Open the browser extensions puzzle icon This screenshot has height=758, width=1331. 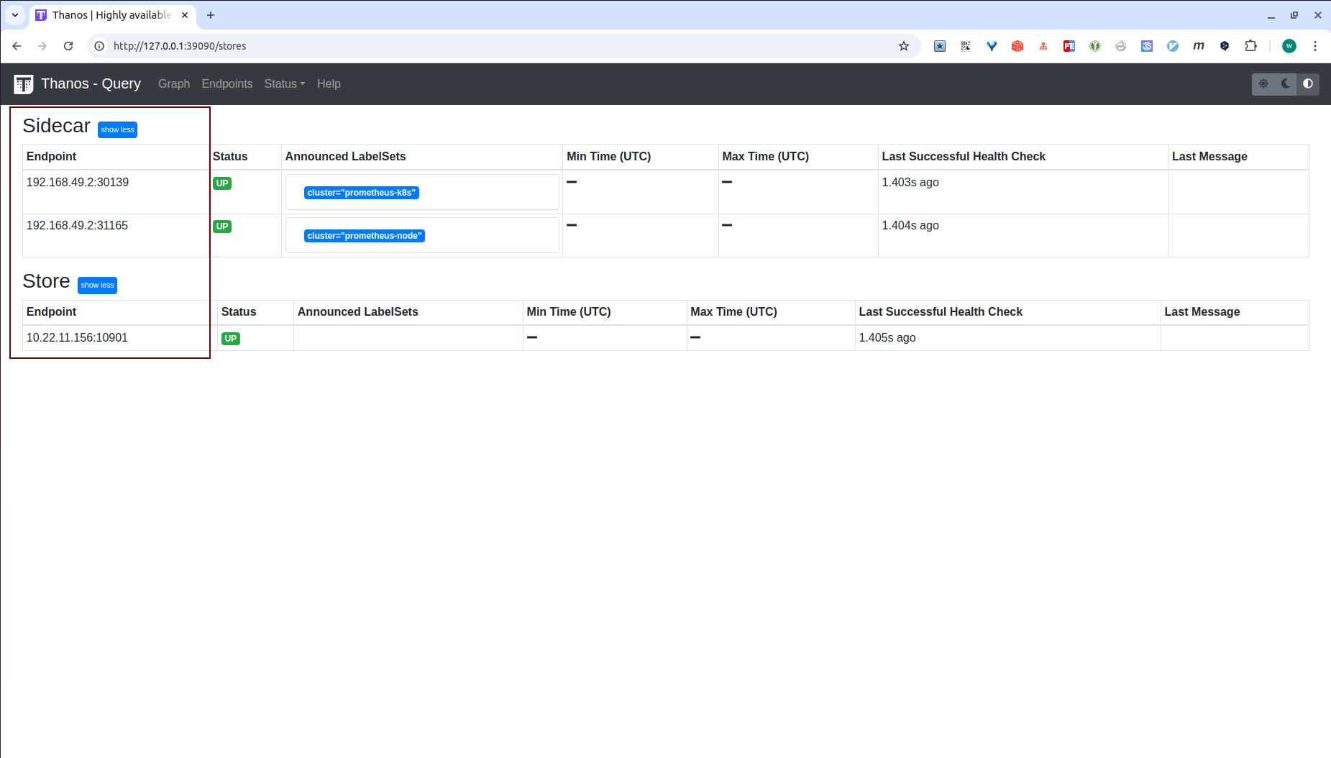1250,46
